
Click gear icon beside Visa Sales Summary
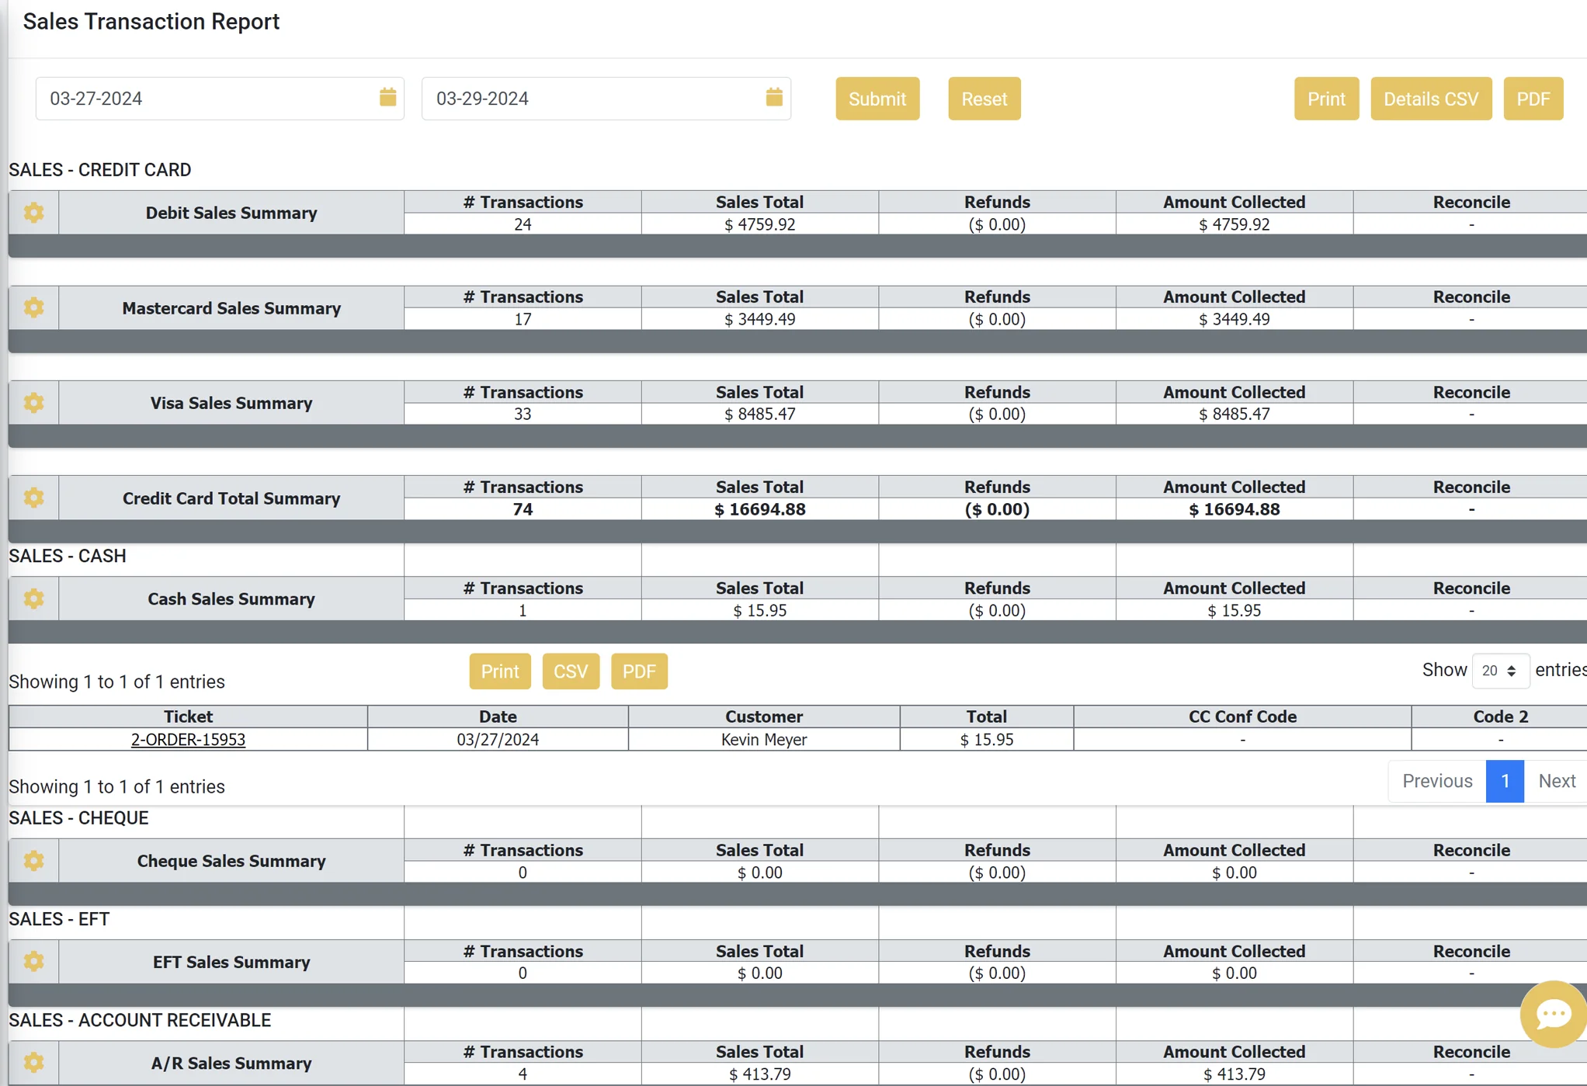pos(33,403)
